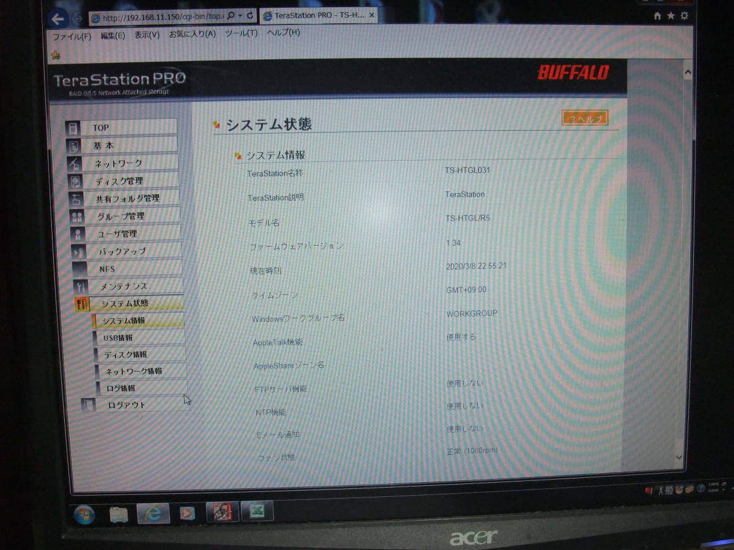Click the ネットワーク sidebar icon
This screenshot has width=734, height=550.
coord(75,164)
